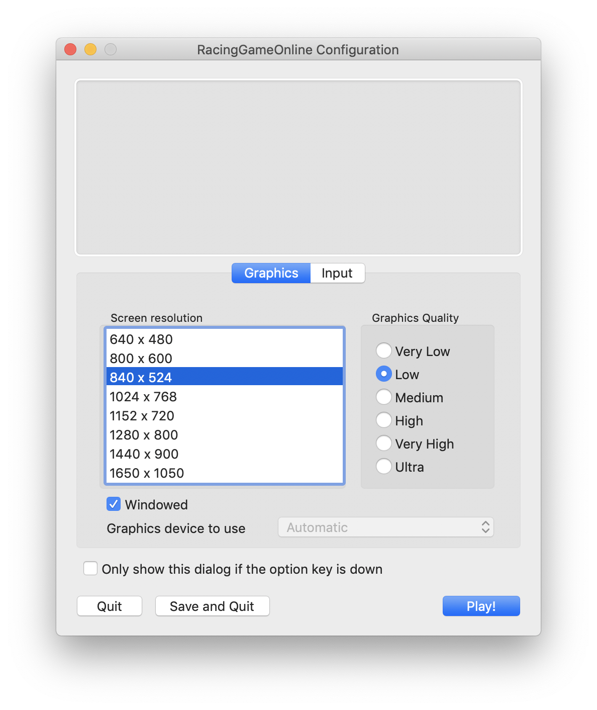Set graphics quality to High
This screenshot has height=710, width=597.
coord(384,420)
